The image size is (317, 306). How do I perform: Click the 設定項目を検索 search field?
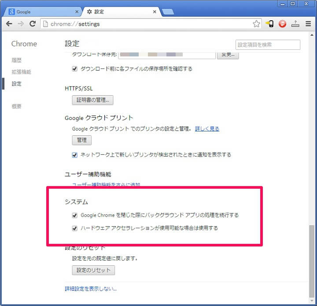[268, 45]
